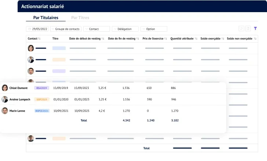This screenshot has height=161, width=267.
Task: Sort the table by Contact column arrows
Action: [x=39, y=39]
